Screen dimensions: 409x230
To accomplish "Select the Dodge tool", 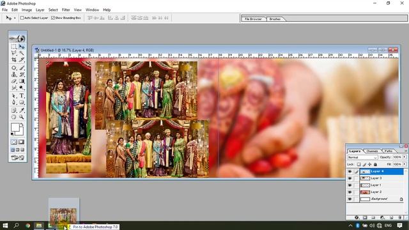I will (x=22, y=88).
